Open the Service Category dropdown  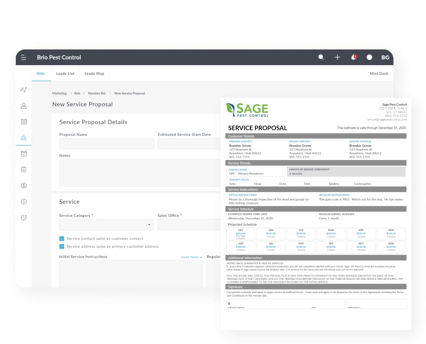(x=106, y=225)
